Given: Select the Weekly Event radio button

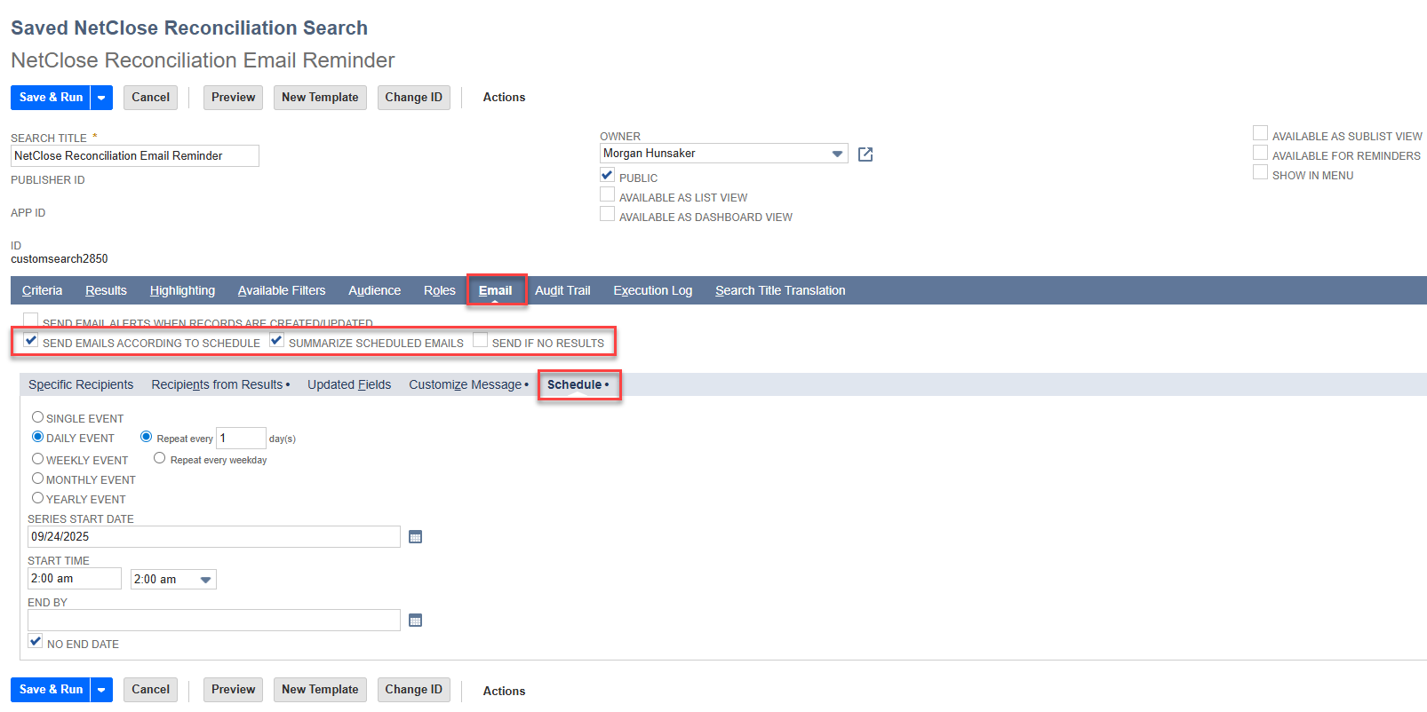Looking at the screenshot, I should point(38,459).
